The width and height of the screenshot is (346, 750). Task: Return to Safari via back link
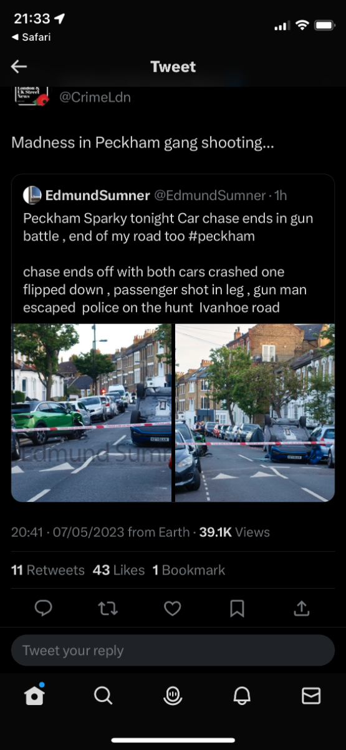click(31, 37)
